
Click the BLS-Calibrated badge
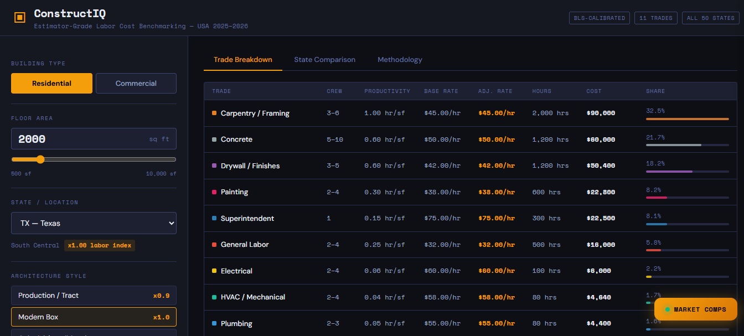(x=599, y=18)
